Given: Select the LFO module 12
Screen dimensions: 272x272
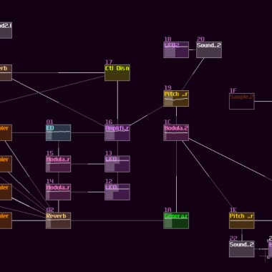Looking at the screenshot, I should point(117,192).
